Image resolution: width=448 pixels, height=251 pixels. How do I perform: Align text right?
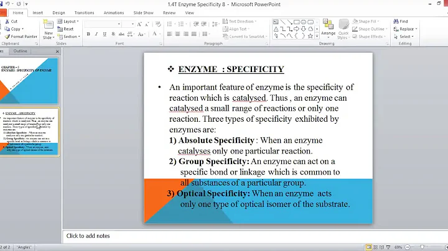click(x=186, y=34)
